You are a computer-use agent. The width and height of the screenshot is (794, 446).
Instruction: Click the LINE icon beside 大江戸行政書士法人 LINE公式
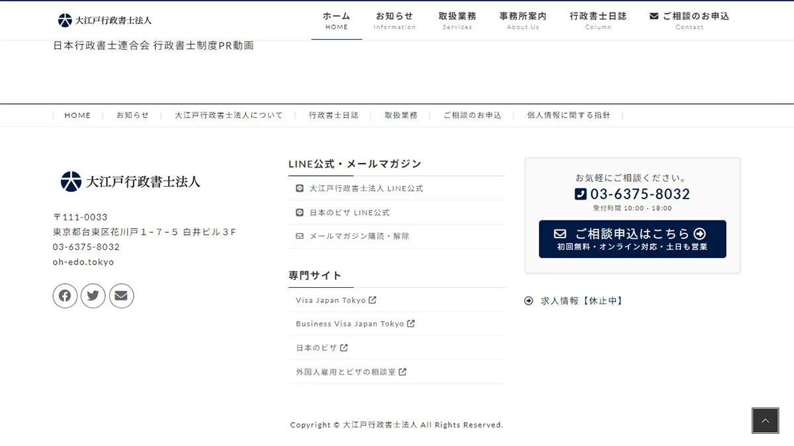tap(298, 188)
